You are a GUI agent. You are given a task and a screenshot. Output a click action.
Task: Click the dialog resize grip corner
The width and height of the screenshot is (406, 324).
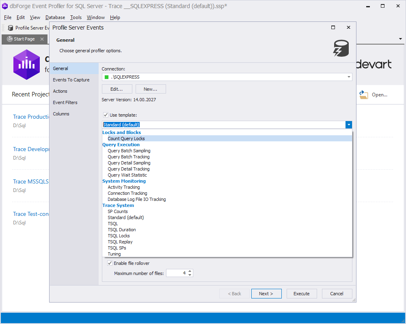coord(354,300)
